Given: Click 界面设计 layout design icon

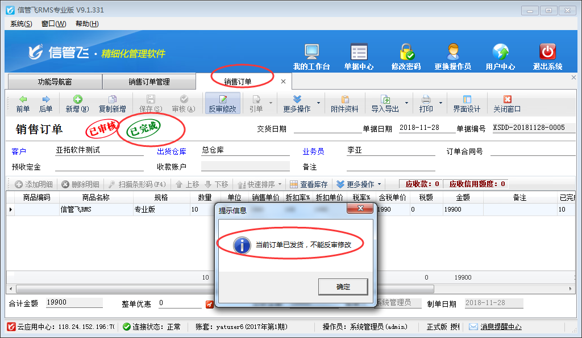Looking at the screenshot, I should 467,103.
